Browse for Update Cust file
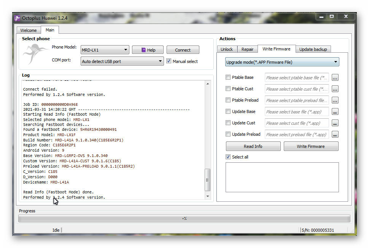Viewport: 369px width, 248px height. pos(335,123)
